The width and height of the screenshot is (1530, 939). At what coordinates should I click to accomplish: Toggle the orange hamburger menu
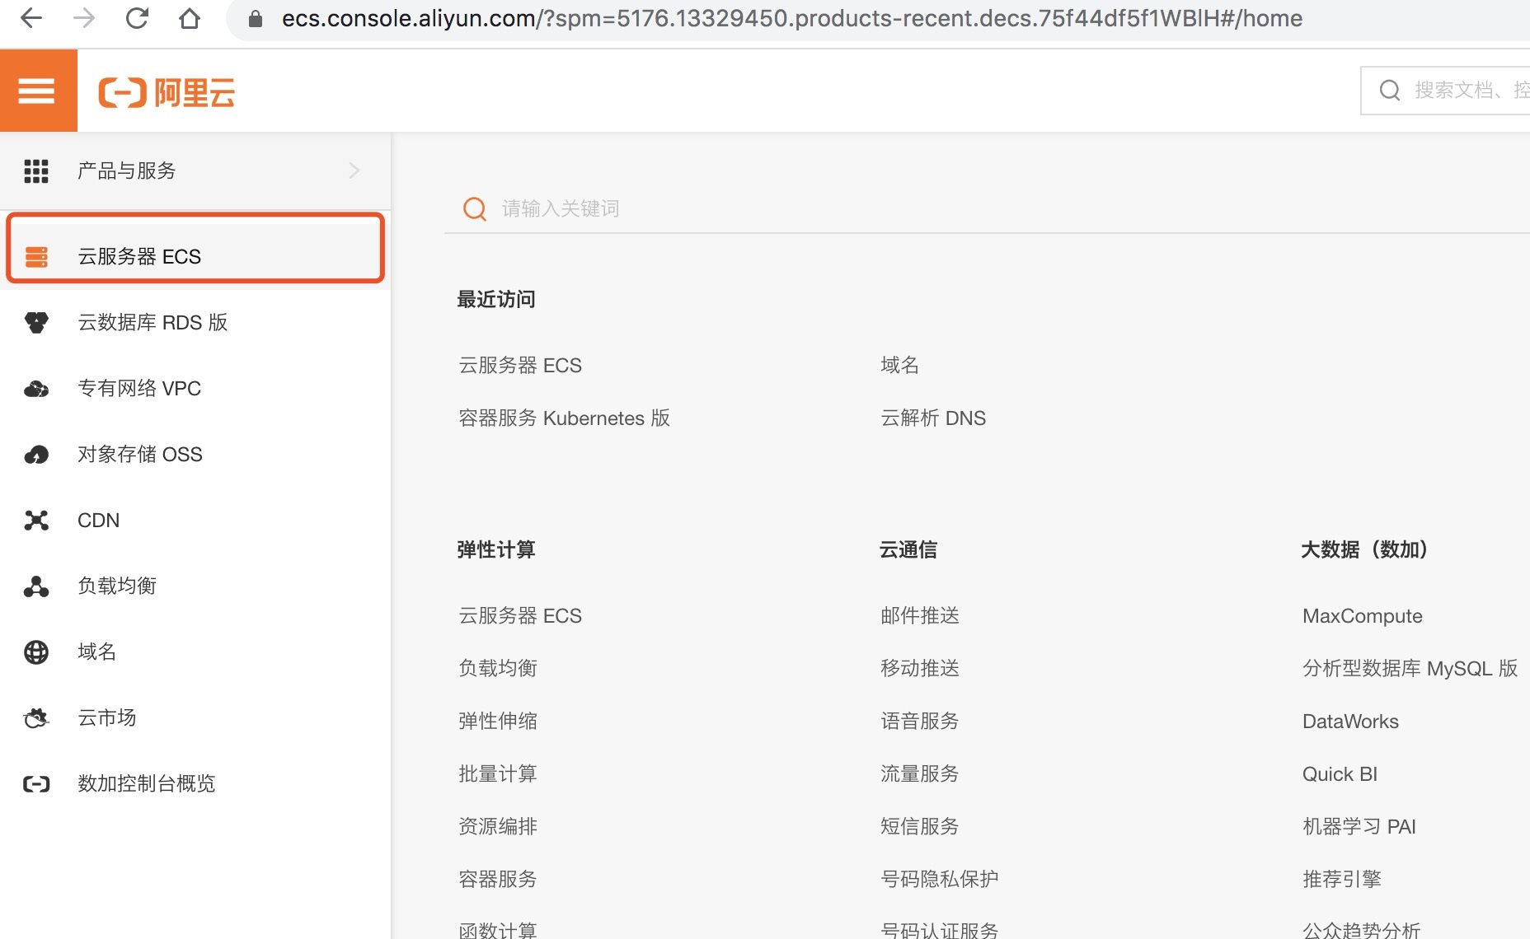coord(38,91)
